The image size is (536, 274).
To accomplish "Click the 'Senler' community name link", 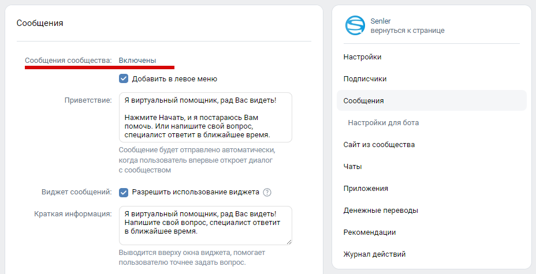I will (381, 21).
